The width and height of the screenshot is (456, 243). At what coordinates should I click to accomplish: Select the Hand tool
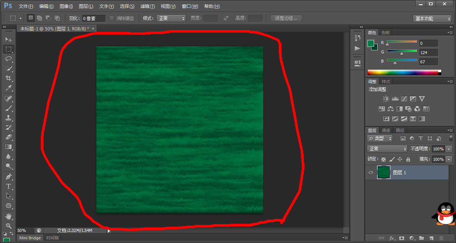(x=9, y=216)
